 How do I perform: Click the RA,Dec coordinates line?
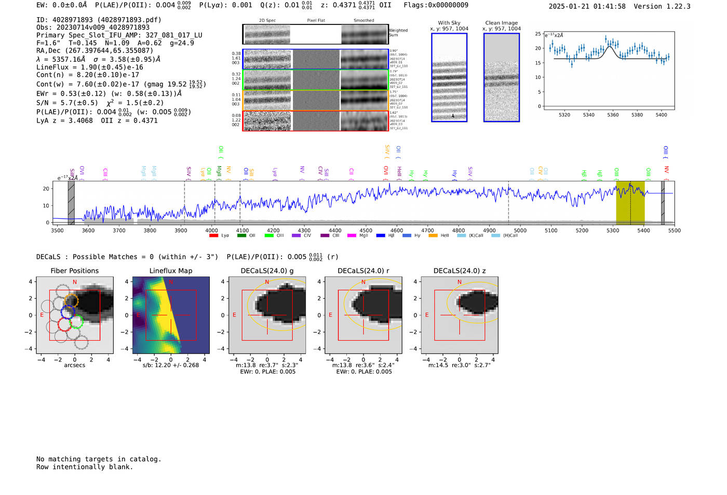pyautogui.click(x=95, y=50)
